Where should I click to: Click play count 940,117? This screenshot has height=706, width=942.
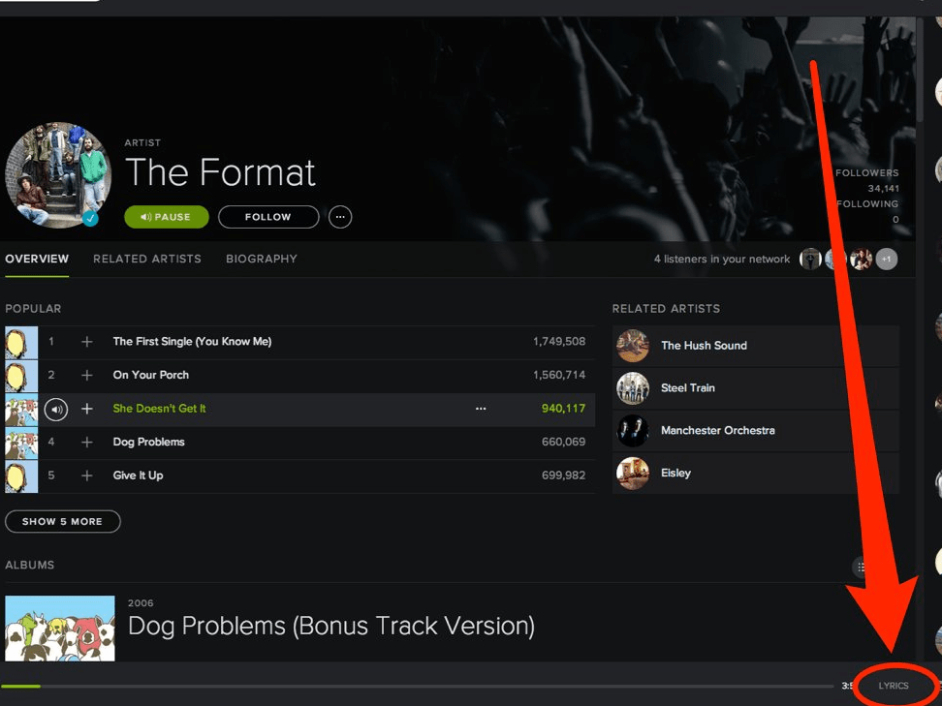tap(563, 409)
